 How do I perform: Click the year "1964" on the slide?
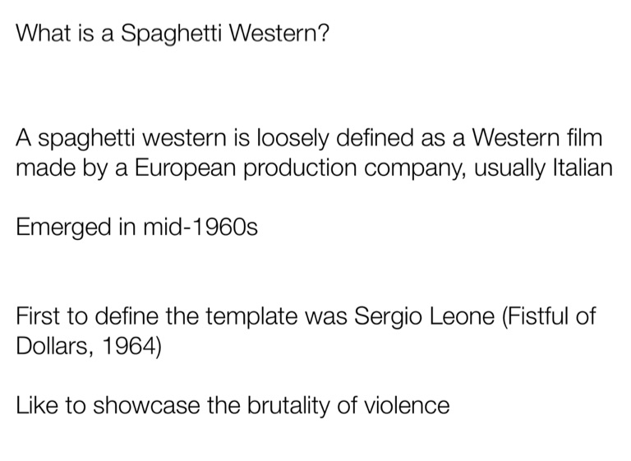[x=131, y=346]
